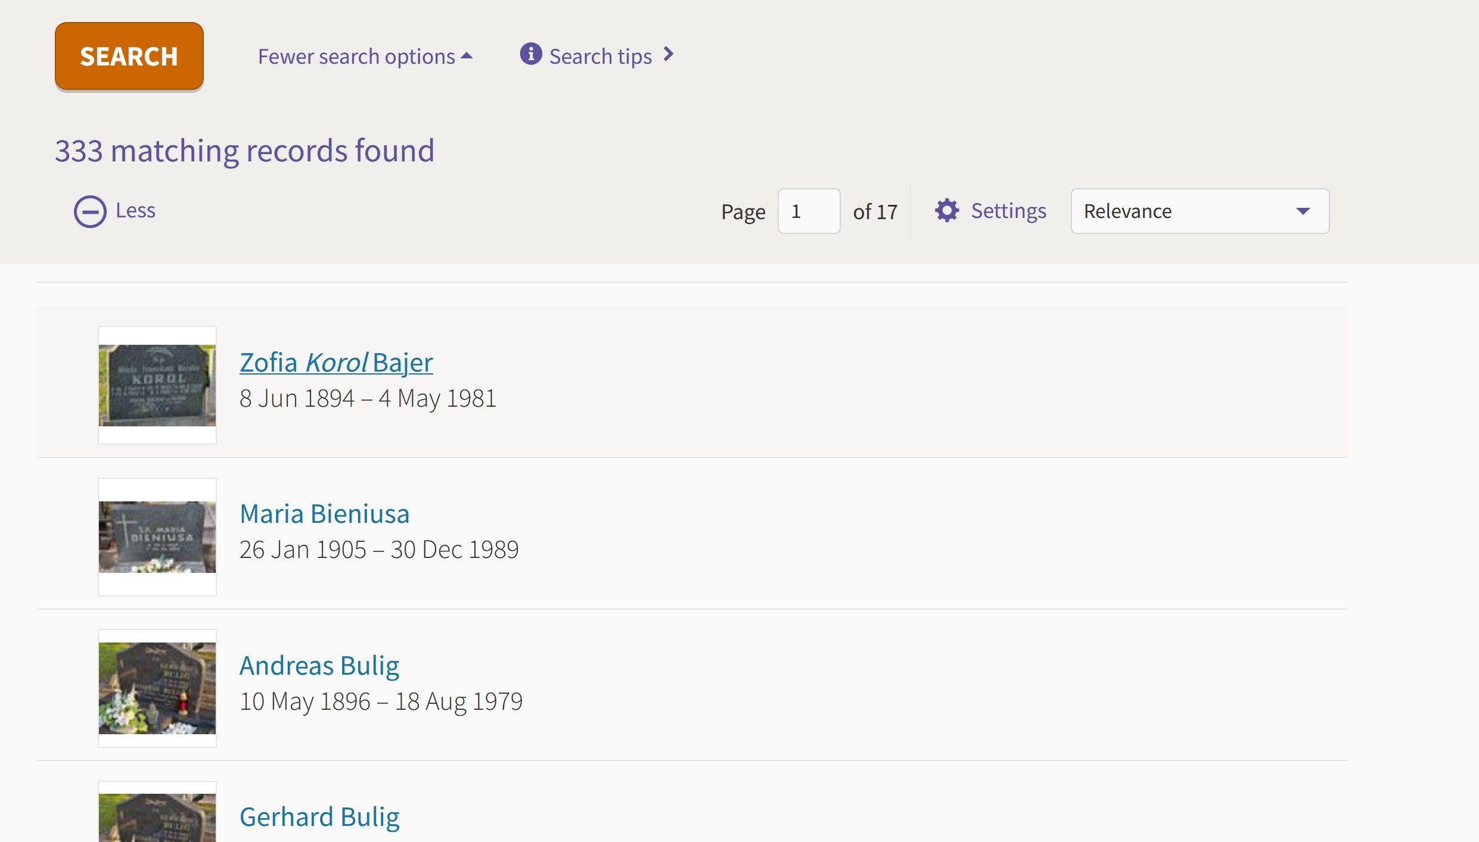The height and width of the screenshot is (842, 1479).
Task: Toggle the Less results view
Action: [x=135, y=210]
